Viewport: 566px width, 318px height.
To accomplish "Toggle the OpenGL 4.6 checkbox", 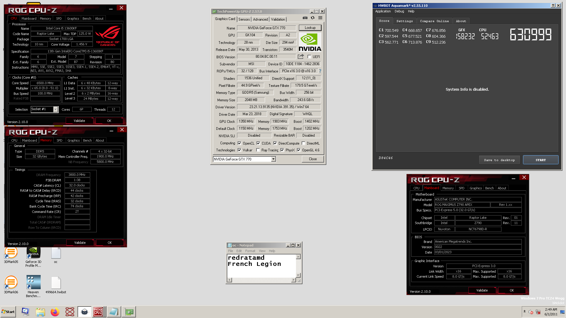I will (299, 150).
